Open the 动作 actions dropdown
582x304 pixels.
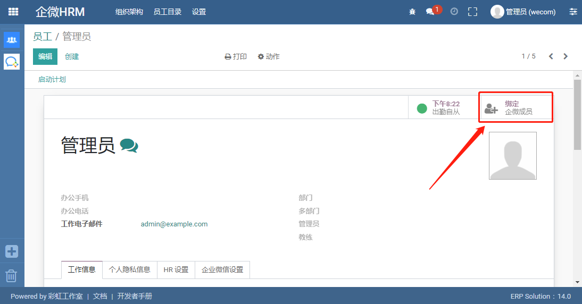click(x=269, y=56)
